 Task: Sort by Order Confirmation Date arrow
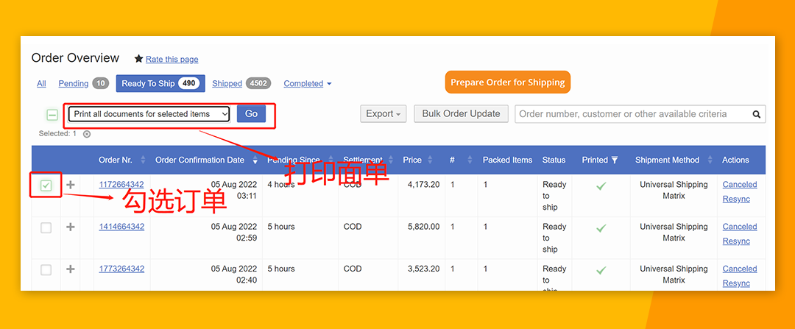coord(255,160)
